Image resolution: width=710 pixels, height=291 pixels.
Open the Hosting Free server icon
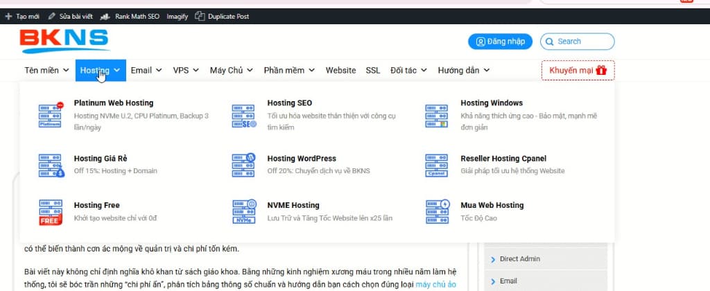point(51,212)
